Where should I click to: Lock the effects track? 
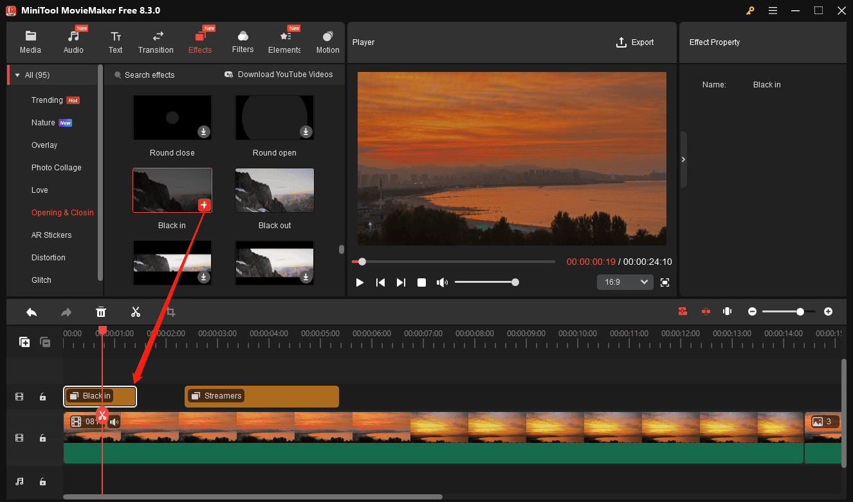[x=42, y=397]
